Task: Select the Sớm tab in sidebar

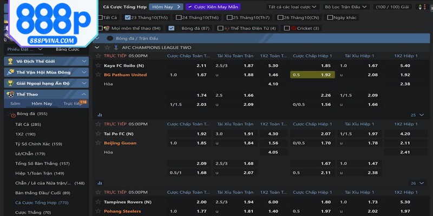Action: (15, 104)
